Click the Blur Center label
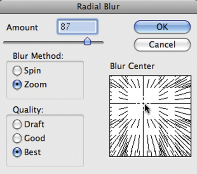Viewport: 197px width, 174px height. click(x=132, y=66)
